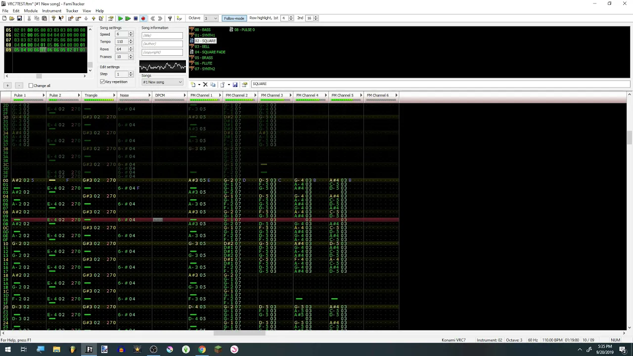The height and width of the screenshot is (356, 633).
Task: Open a module file
Action: pos(12,18)
